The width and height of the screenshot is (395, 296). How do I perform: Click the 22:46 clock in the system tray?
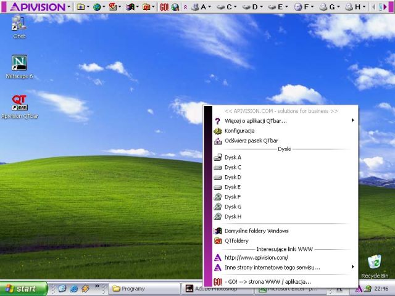[381, 289]
